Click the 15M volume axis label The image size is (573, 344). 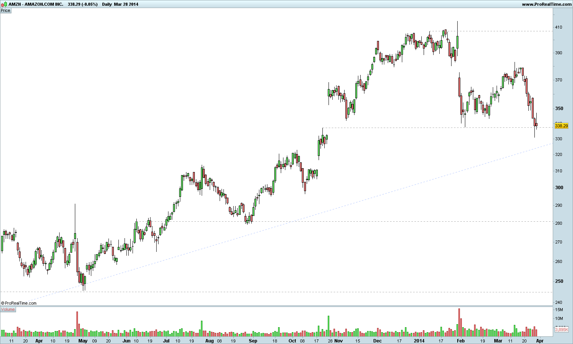point(559,310)
